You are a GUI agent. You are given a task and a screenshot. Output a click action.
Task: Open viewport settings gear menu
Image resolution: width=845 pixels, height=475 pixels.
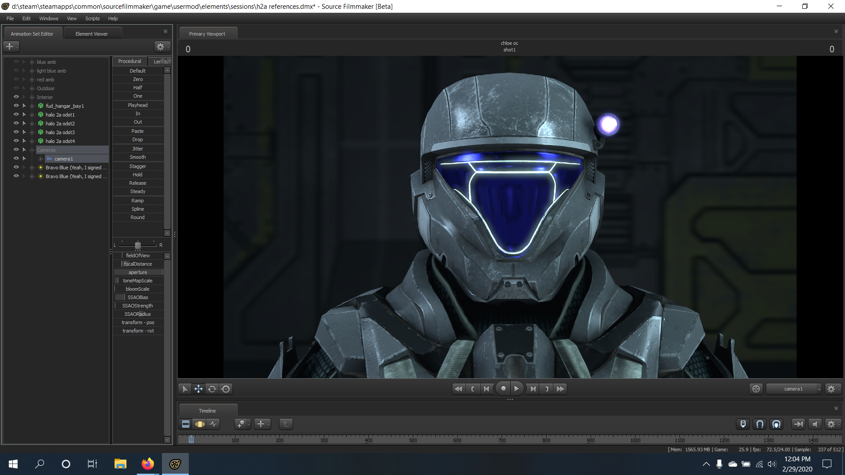[832, 389]
